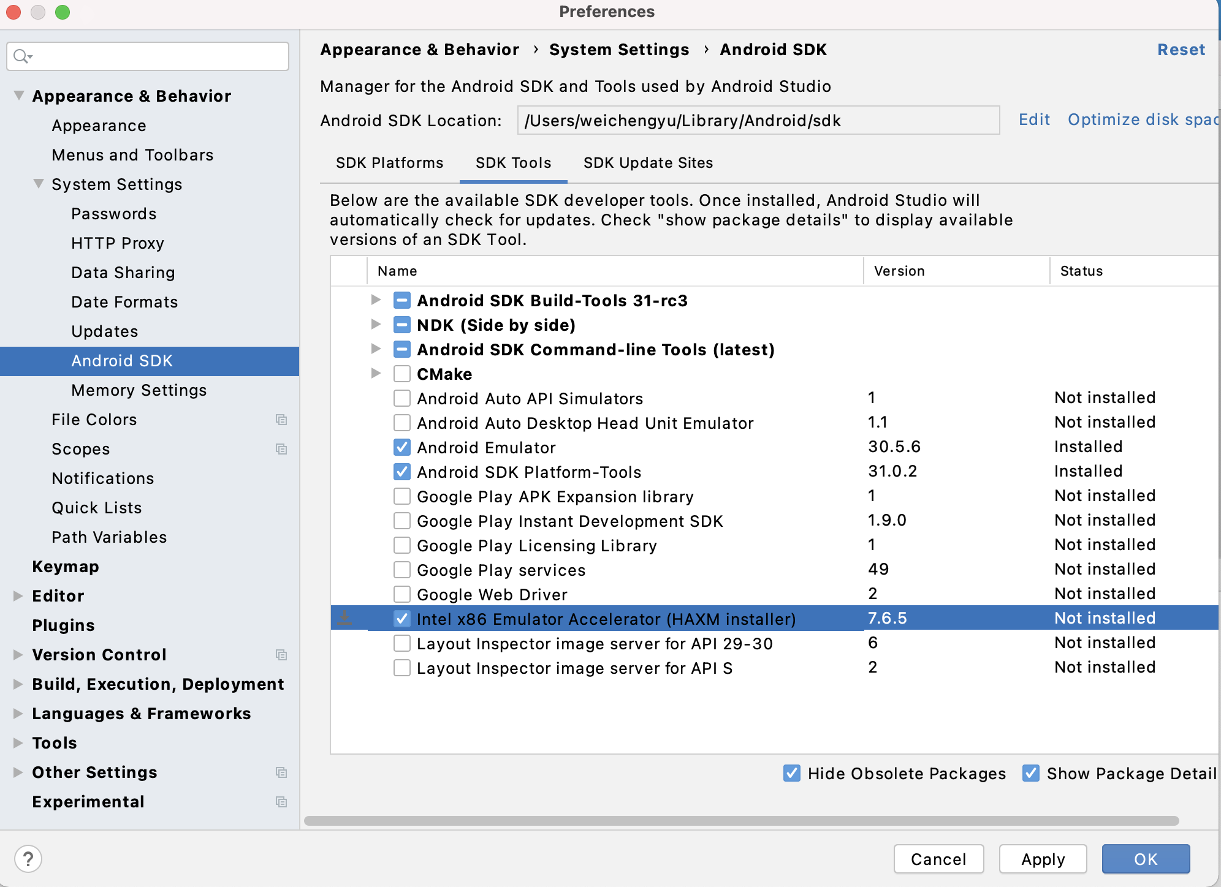
Task: Check the Google Play services checkbox
Action: point(402,570)
